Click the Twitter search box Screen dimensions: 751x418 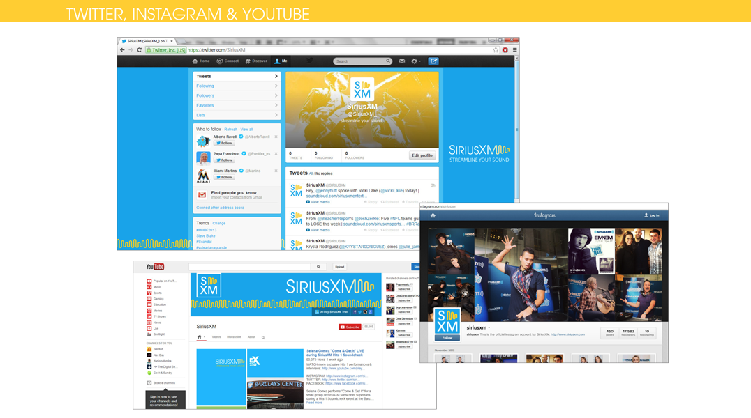[362, 61]
